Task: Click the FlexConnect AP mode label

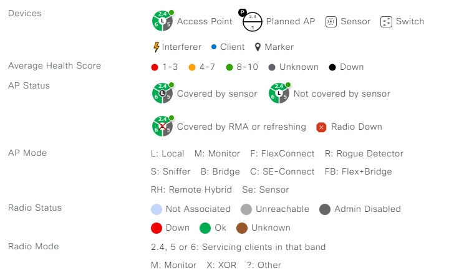Action: tap(282, 154)
